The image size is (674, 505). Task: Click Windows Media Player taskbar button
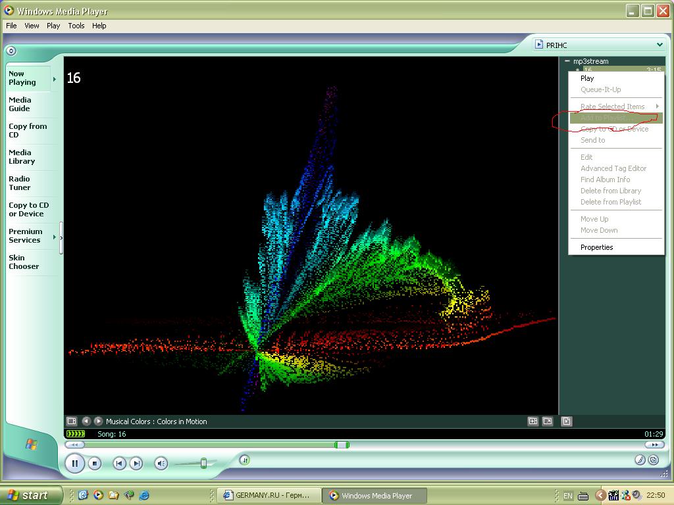click(375, 496)
